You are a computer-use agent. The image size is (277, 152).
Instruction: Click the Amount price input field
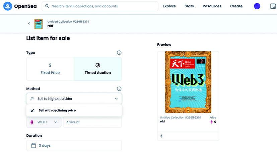(x=92, y=122)
